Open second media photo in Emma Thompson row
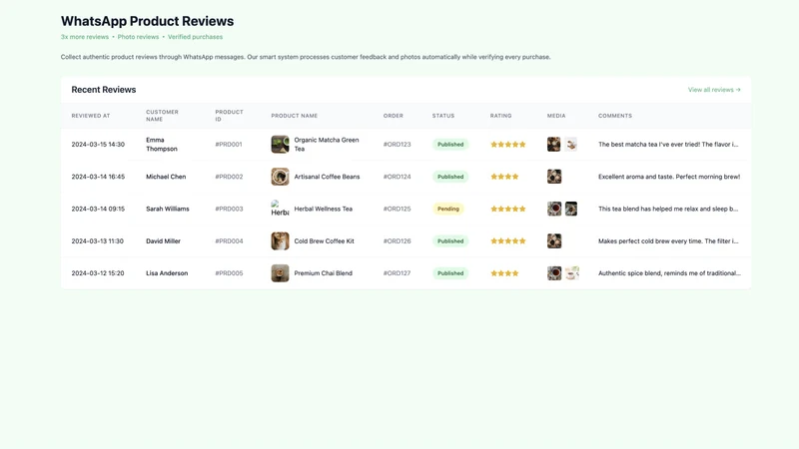The width and height of the screenshot is (799, 449). pyautogui.click(x=570, y=144)
